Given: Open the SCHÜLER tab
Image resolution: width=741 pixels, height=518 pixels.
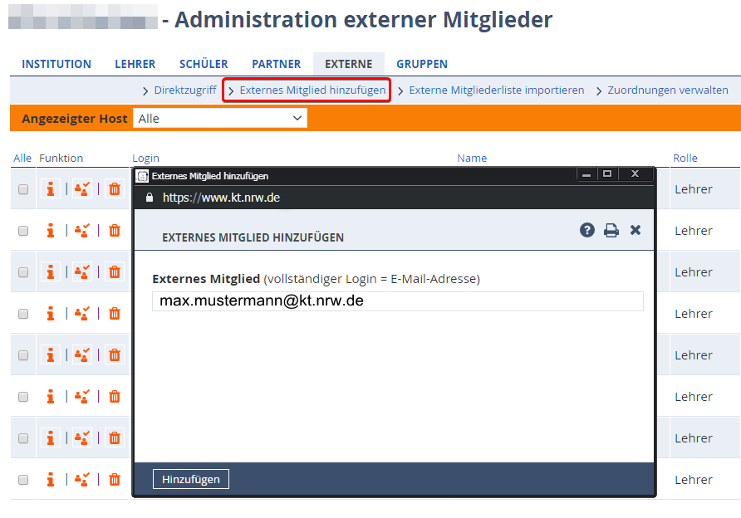Looking at the screenshot, I should [204, 63].
